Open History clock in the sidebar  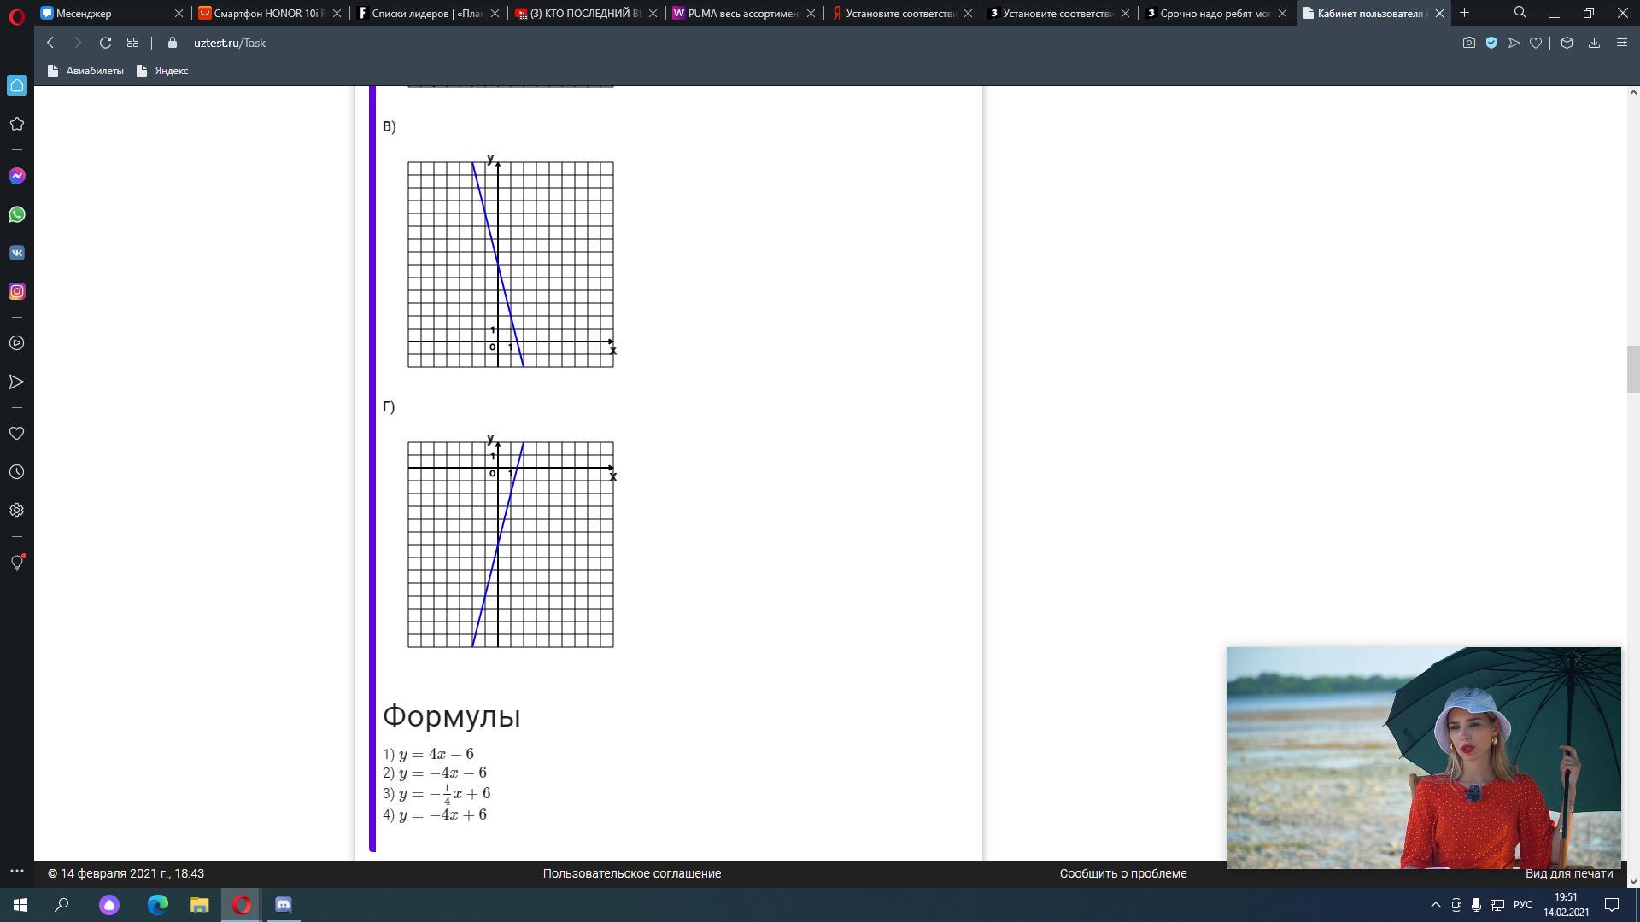pos(16,472)
